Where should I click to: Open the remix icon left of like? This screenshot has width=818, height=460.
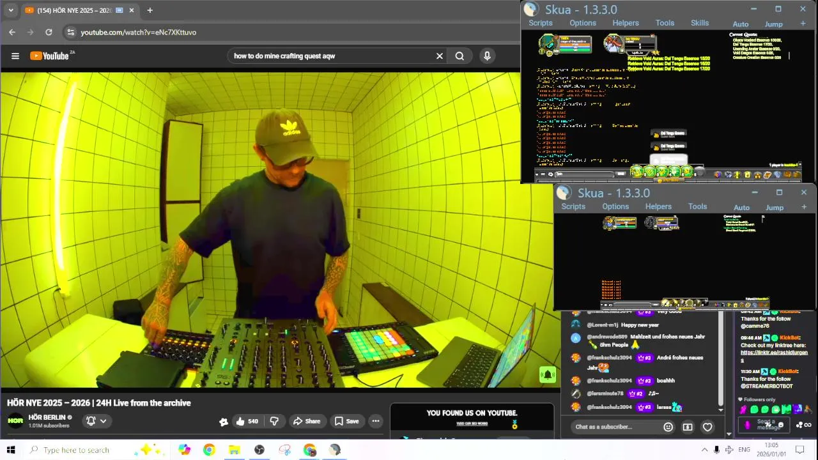tap(223, 422)
